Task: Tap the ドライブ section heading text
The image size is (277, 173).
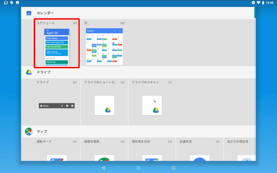Action: 43,72
